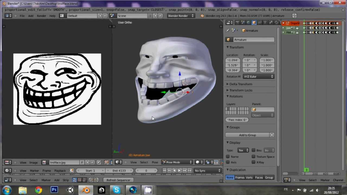Select the Verts duplication option
Viewport: 347px width, 195px height.
[x=249, y=178]
